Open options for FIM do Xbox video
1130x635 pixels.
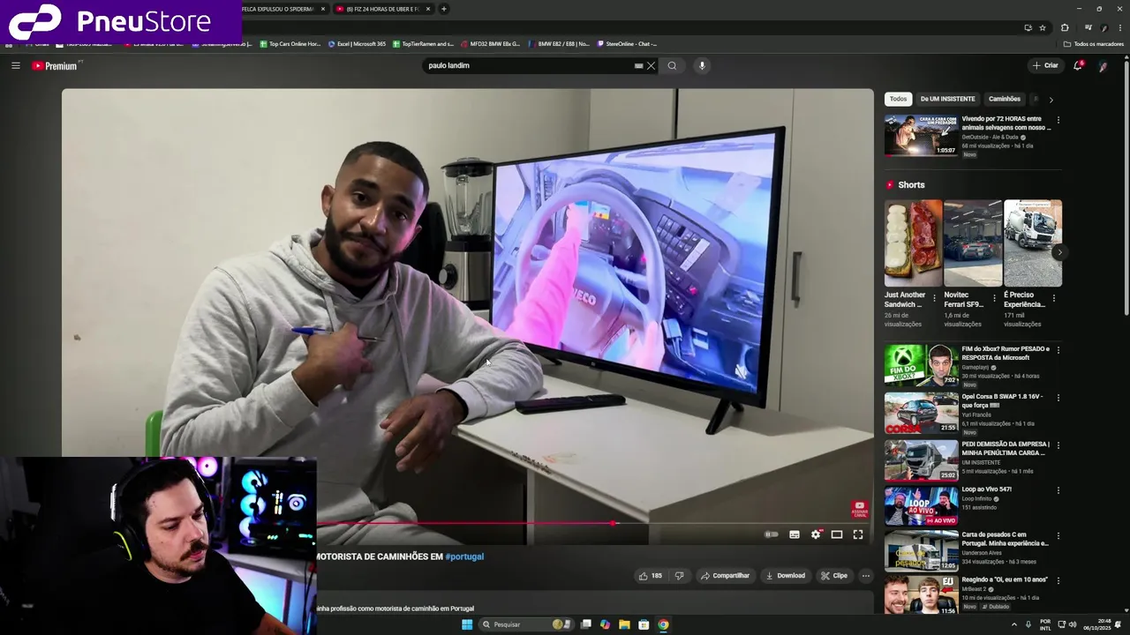pyautogui.click(x=1058, y=350)
